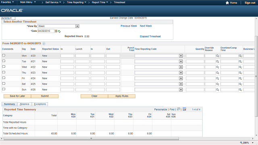Viewport: 258px width, 145px height.
Task: Open Report Time breadcrumb menu
Action: point(100,2)
